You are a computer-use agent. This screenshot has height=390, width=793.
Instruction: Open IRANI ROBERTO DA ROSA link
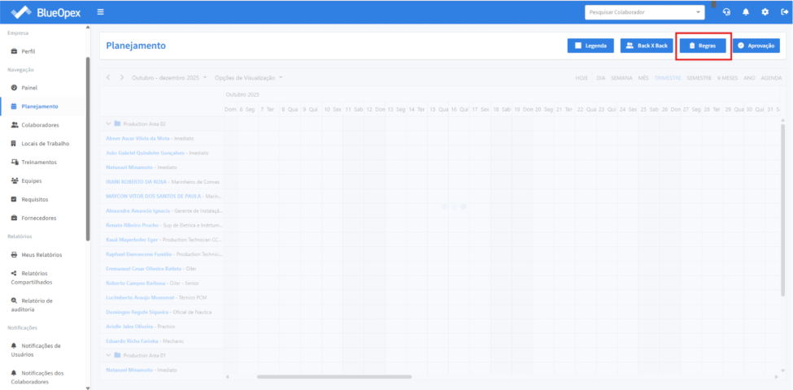coord(137,181)
